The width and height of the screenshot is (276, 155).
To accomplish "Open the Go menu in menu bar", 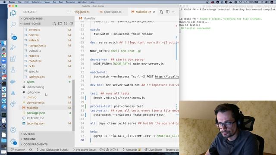I will coord(54,2).
